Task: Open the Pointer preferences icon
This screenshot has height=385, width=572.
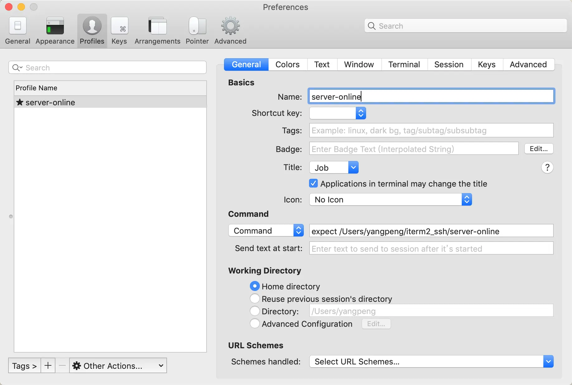Action: pos(197,26)
